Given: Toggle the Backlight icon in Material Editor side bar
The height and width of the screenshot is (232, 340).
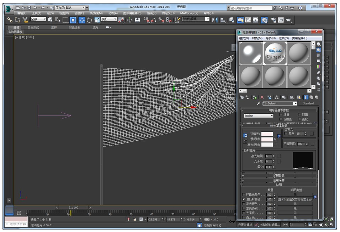Looking at the screenshot, I should pyautogui.click(x=318, y=50).
